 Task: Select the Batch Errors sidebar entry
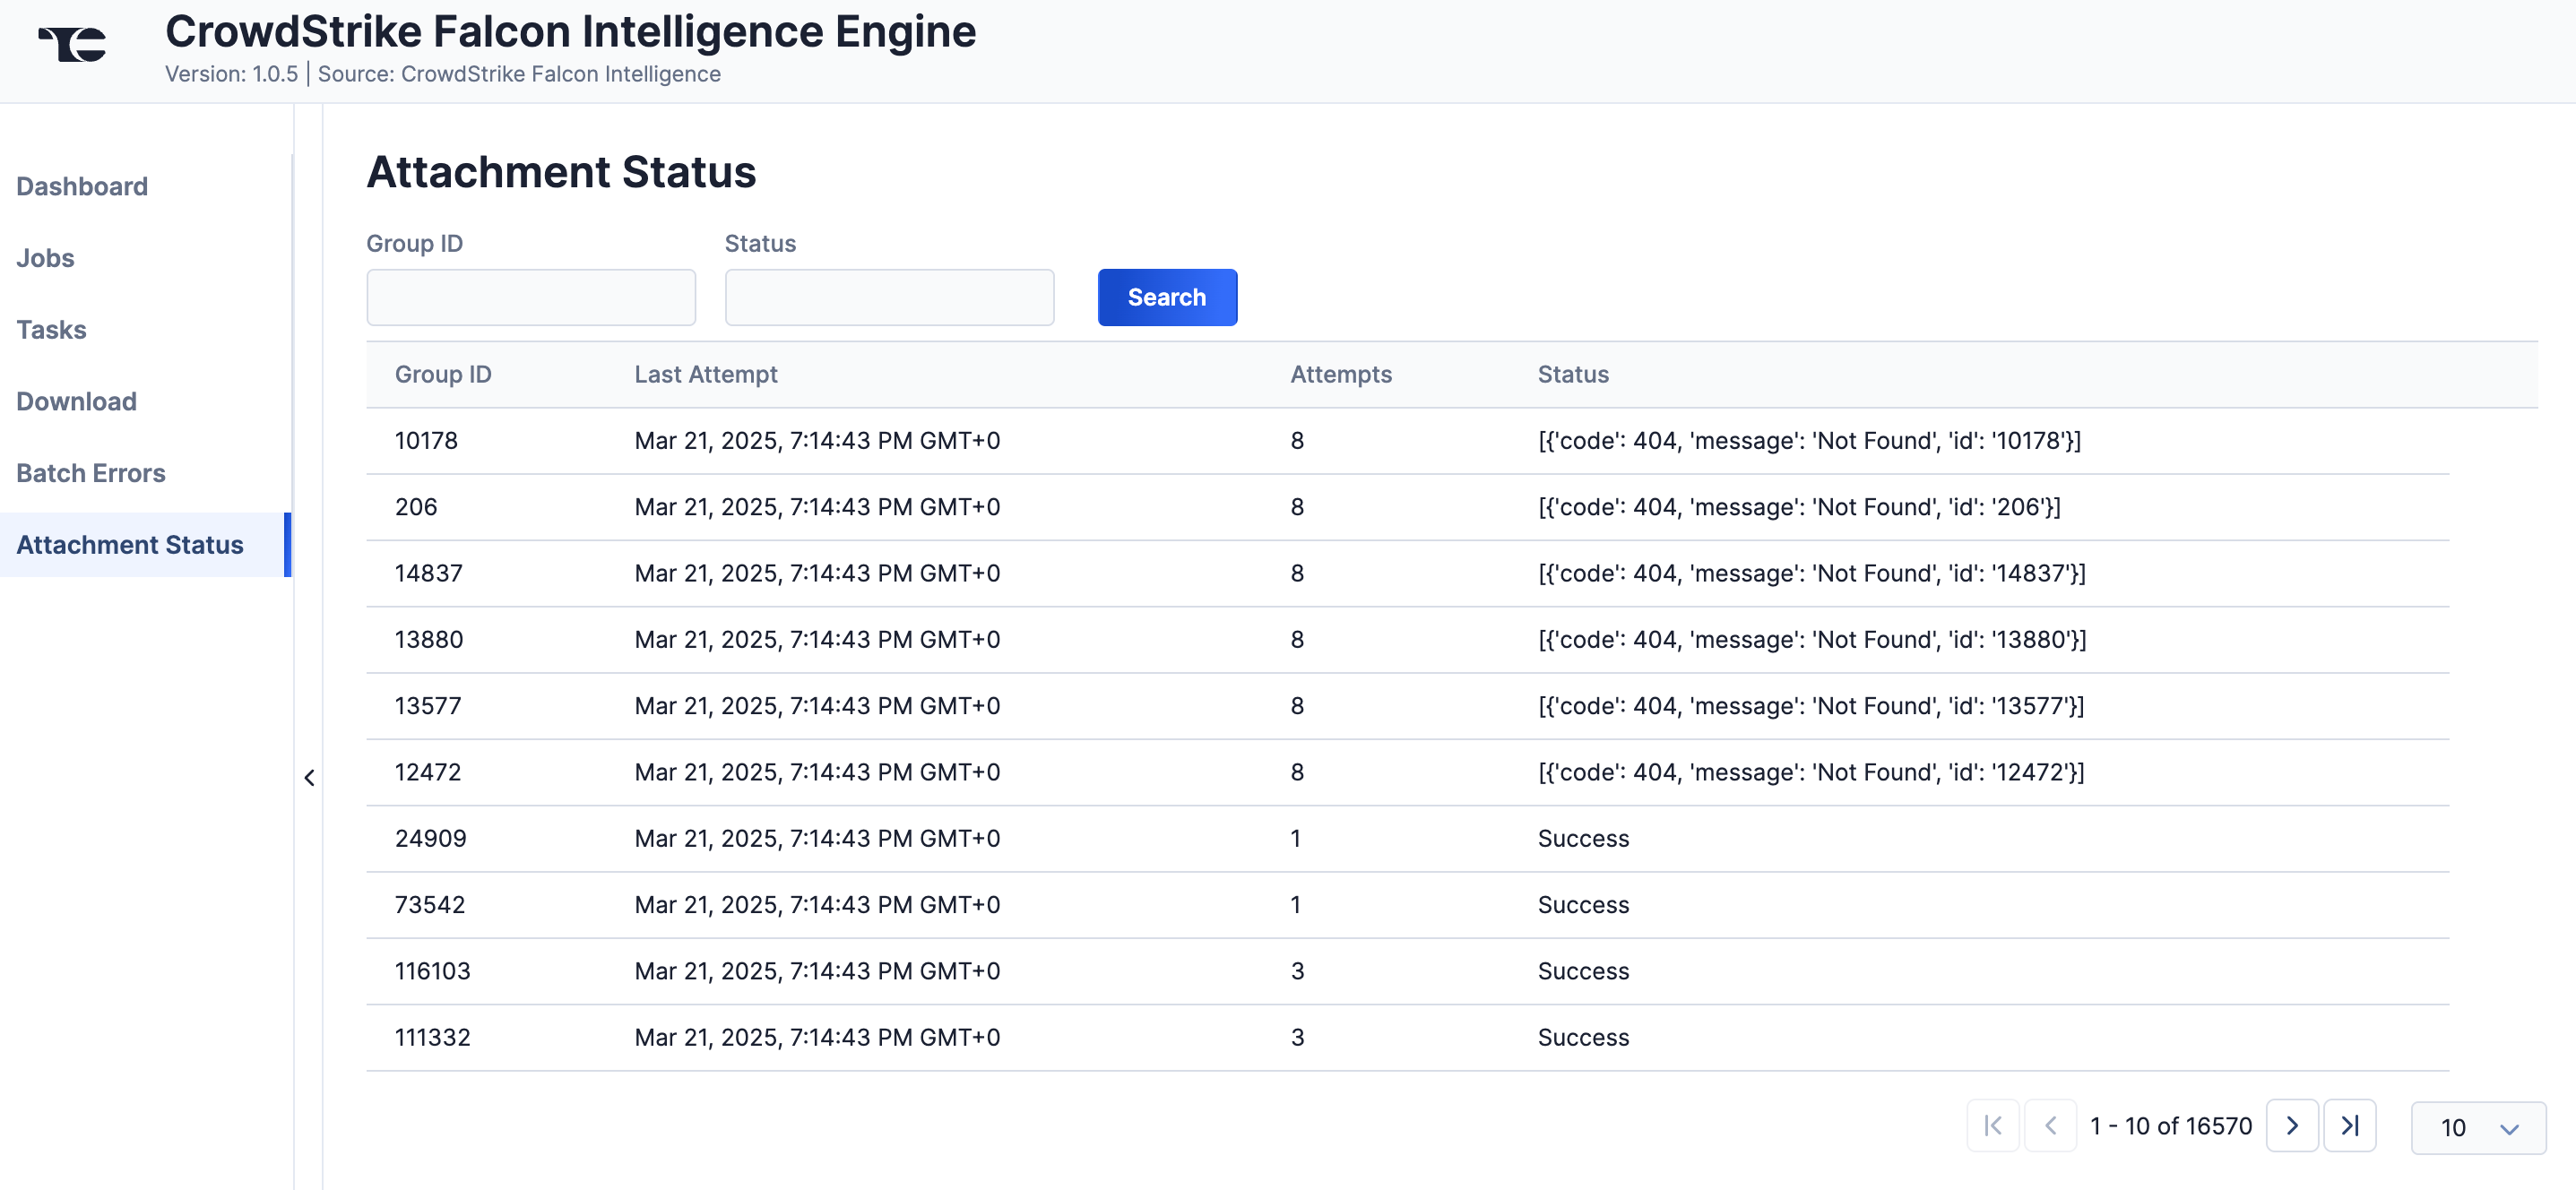click(91, 473)
